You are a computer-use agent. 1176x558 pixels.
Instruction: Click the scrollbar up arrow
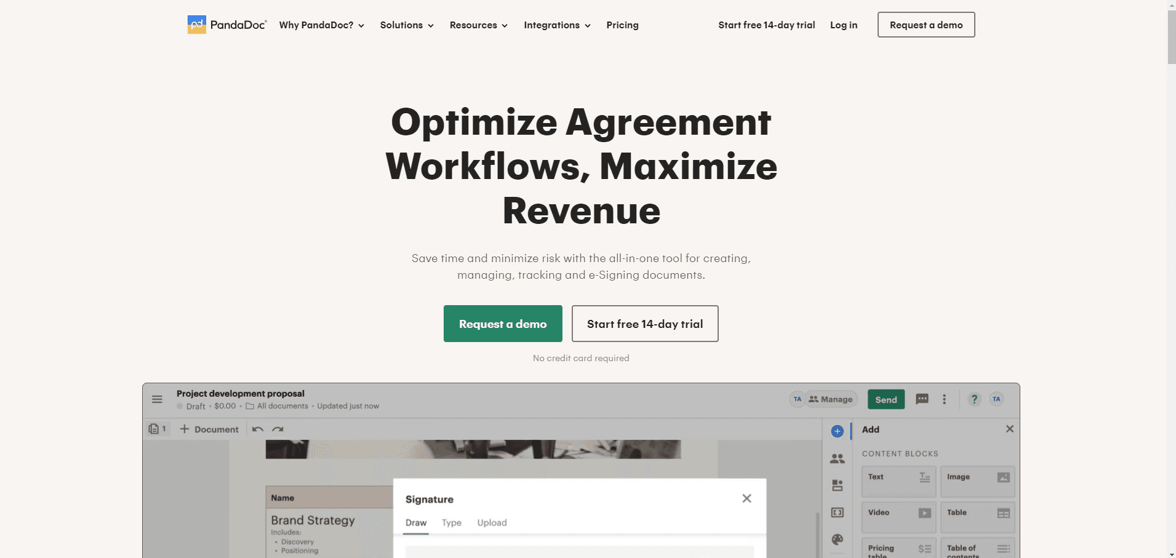pyautogui.click(x=1172, y=4)
